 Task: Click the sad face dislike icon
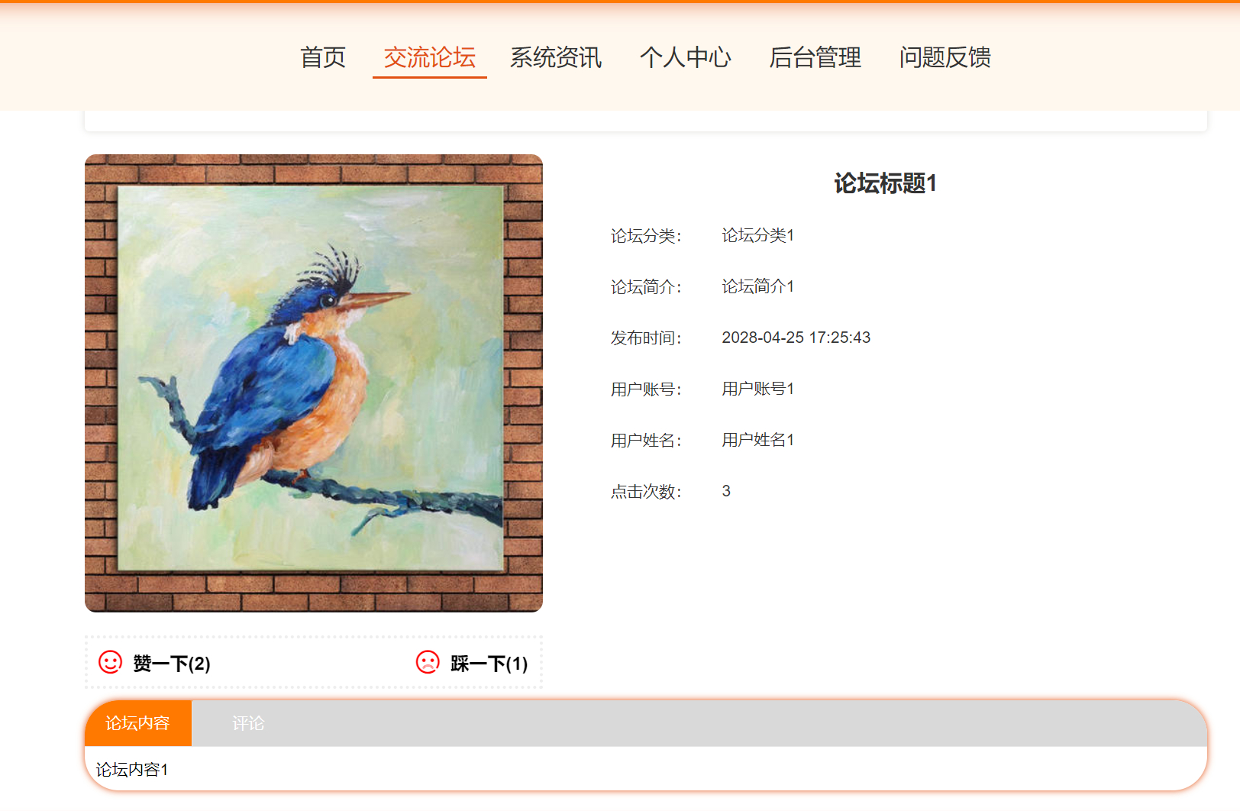[428, 662]
